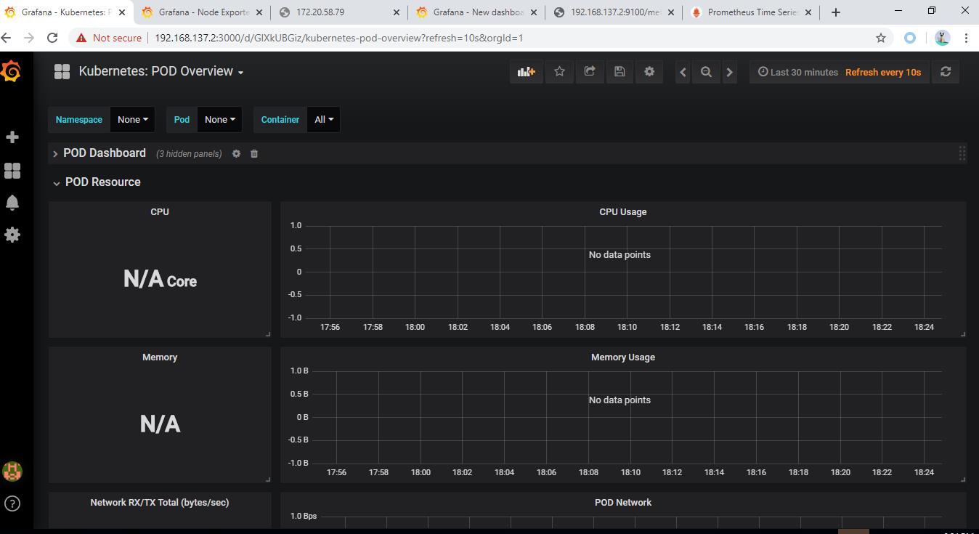The width and height of the screenshot is (979, 534).
Task: Open the Container All dropdown
Action: pyautogui.click(x=323, y=119)
